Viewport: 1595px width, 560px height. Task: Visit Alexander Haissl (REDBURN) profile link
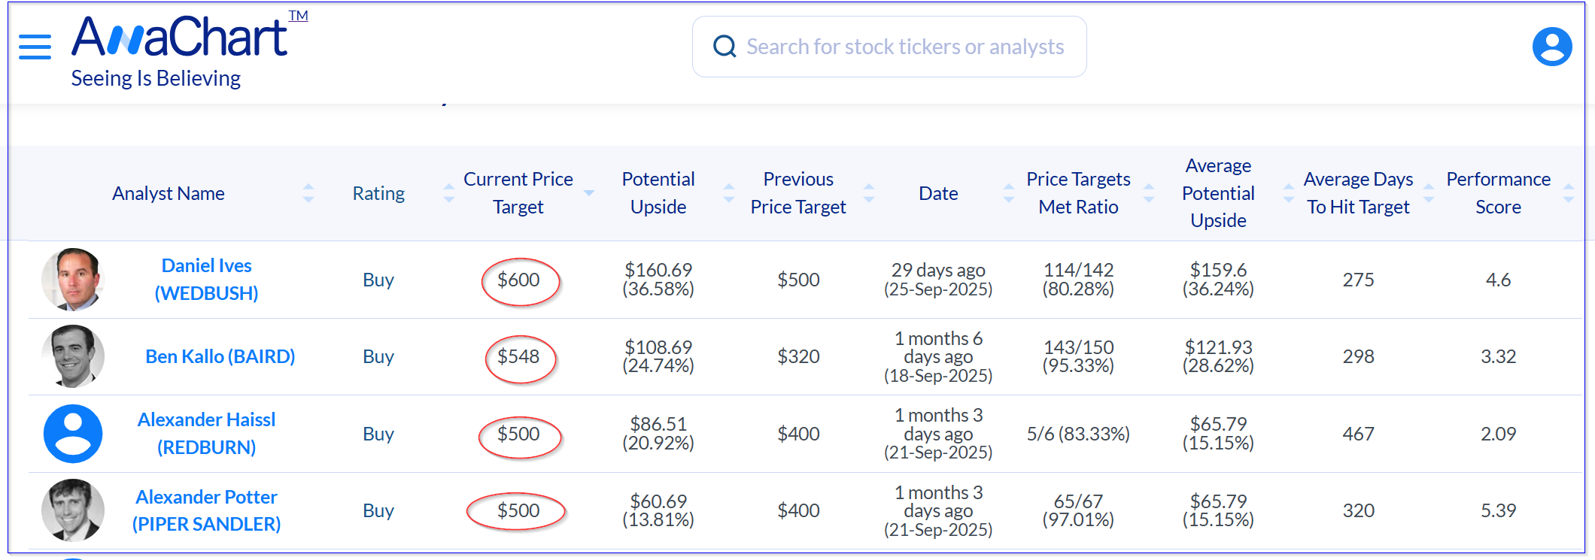pos(206,434)
